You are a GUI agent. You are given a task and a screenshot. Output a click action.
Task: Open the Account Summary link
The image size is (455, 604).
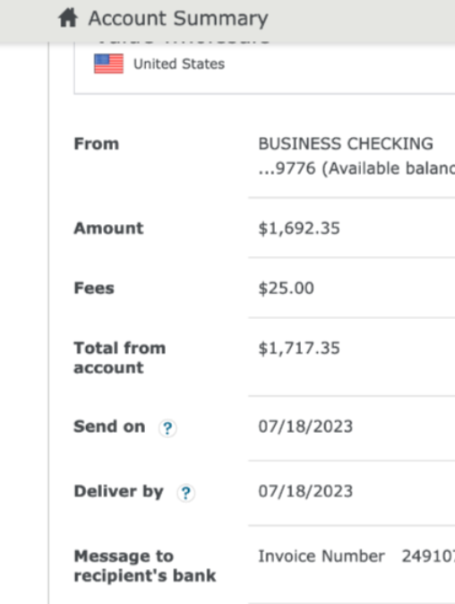click(x=178, y=19)
